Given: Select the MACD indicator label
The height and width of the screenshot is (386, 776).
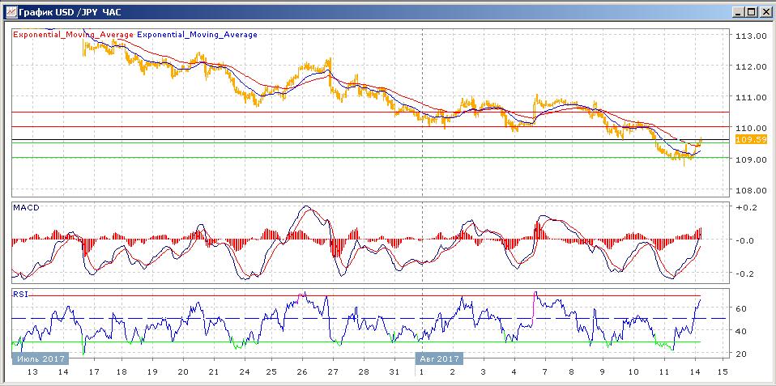Looking at the screenshot, I should pyautogui.click(x=26, y=208).
